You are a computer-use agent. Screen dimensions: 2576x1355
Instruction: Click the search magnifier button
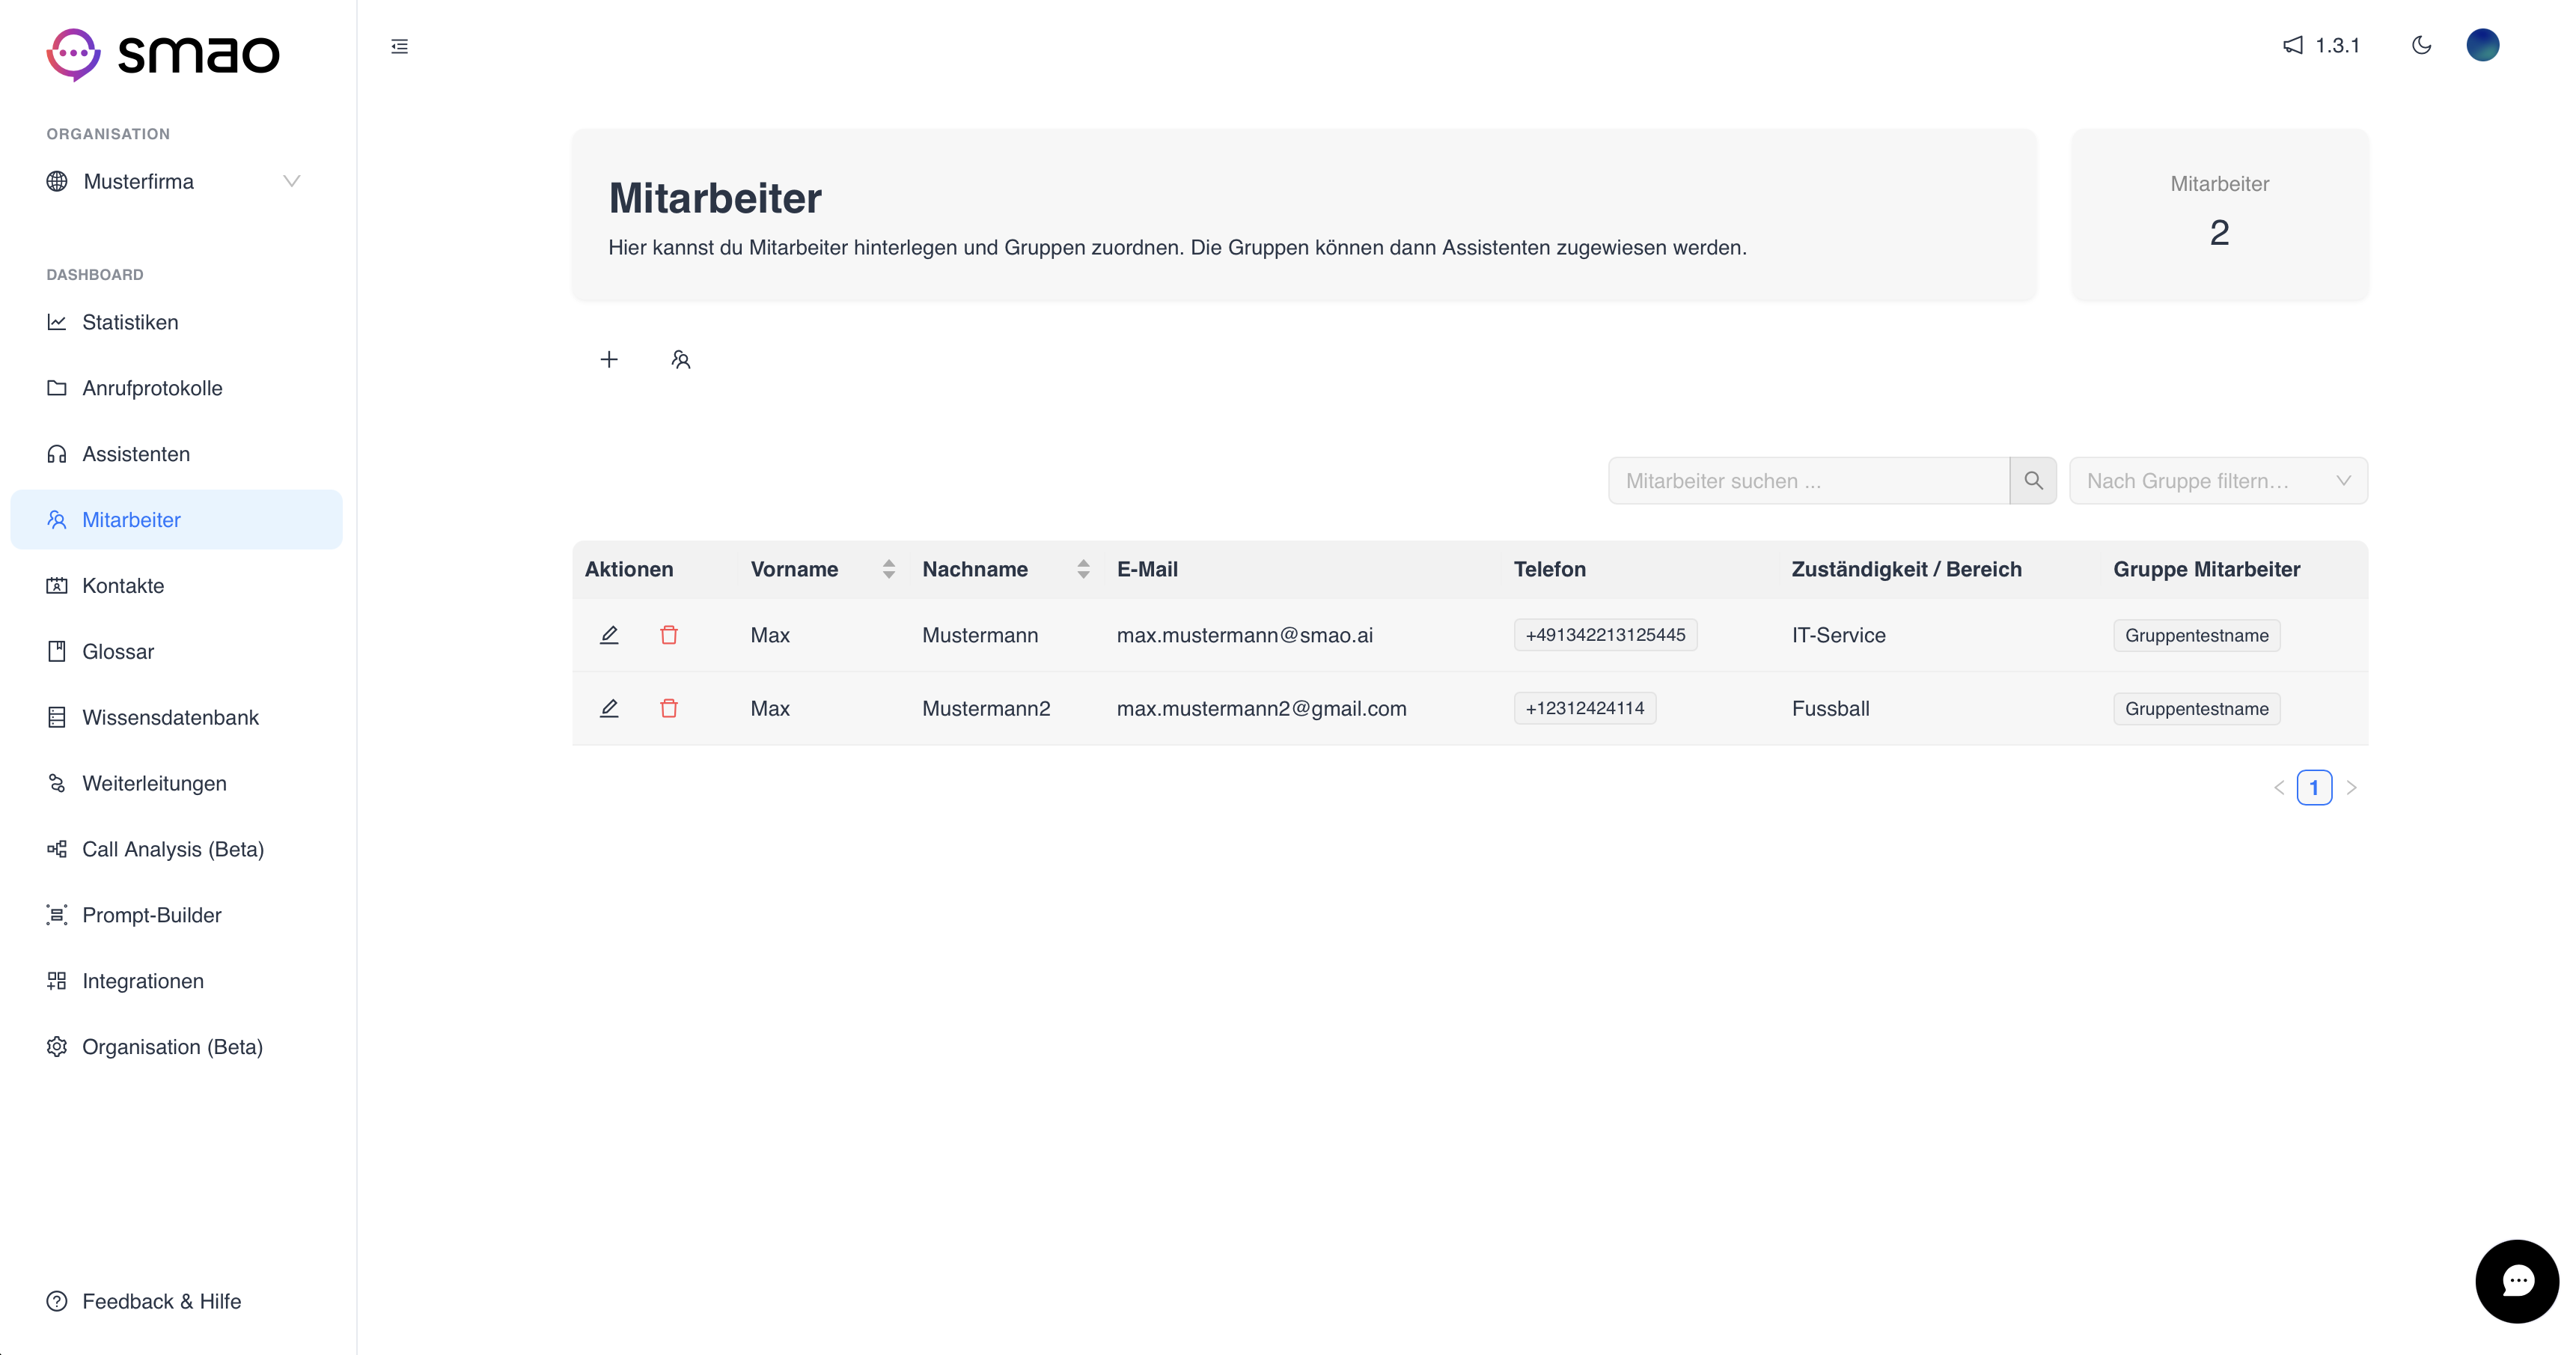tap(2033, 481)
